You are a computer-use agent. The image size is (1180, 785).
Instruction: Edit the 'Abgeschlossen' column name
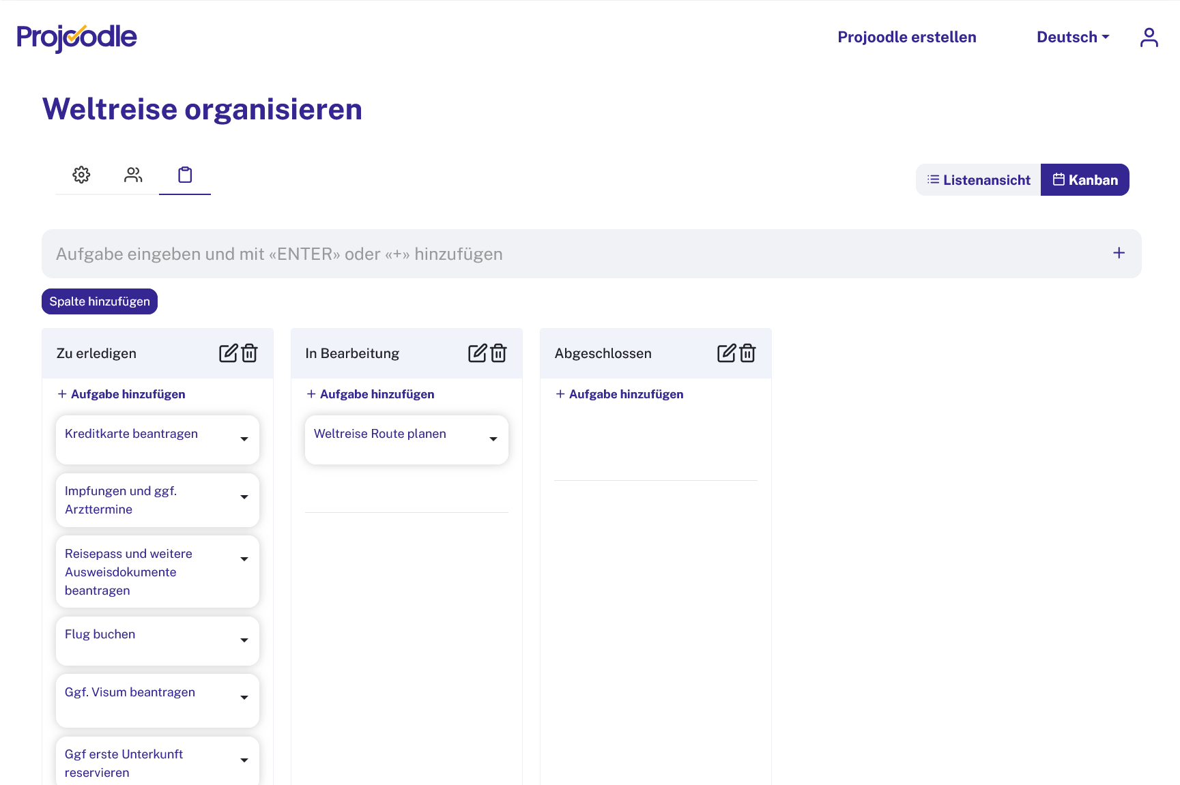click(726, 353)
